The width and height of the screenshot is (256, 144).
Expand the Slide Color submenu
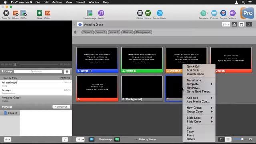point(199,122)
